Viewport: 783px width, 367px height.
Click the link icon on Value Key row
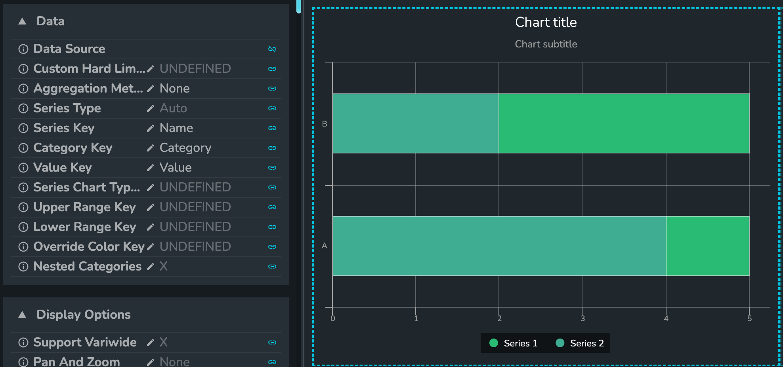[x=272, y=168]
